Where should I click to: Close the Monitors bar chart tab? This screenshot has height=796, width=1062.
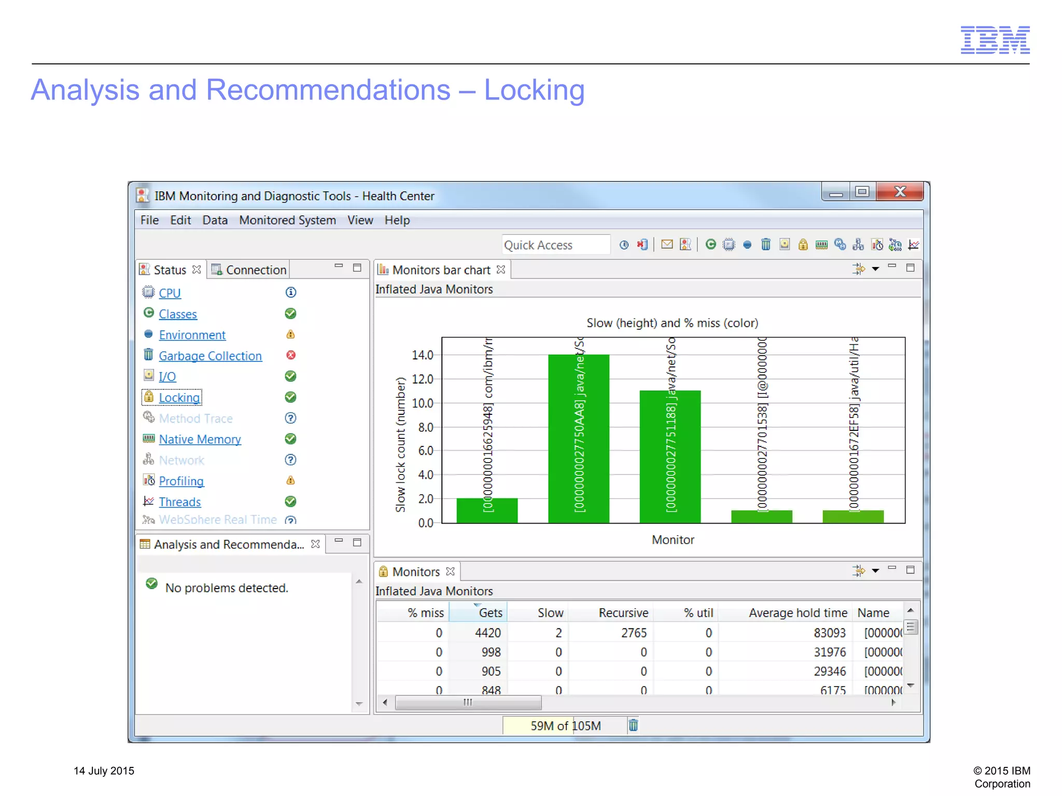tap(500, 270)
